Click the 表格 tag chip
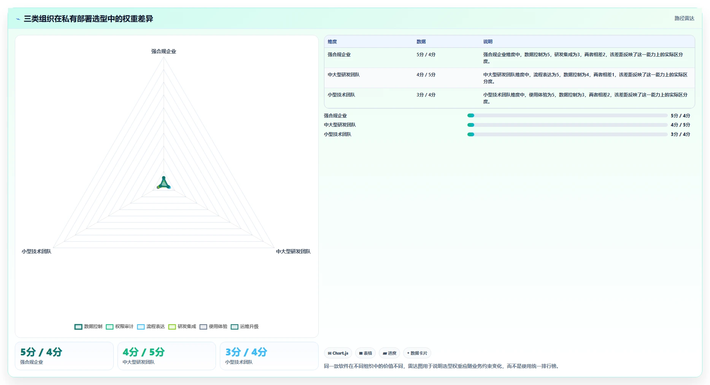The width and height of the screenshot is (710, 385). (365, 353)
